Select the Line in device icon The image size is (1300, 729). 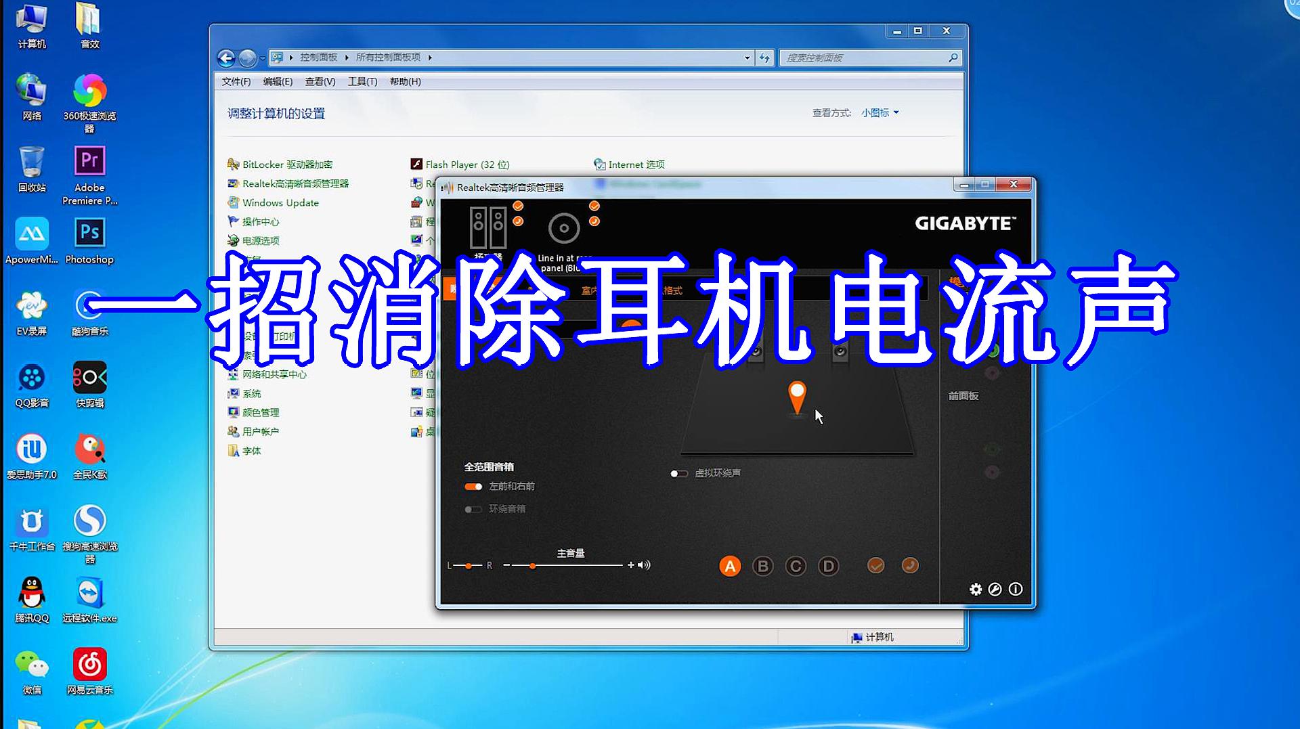point(564,228)
